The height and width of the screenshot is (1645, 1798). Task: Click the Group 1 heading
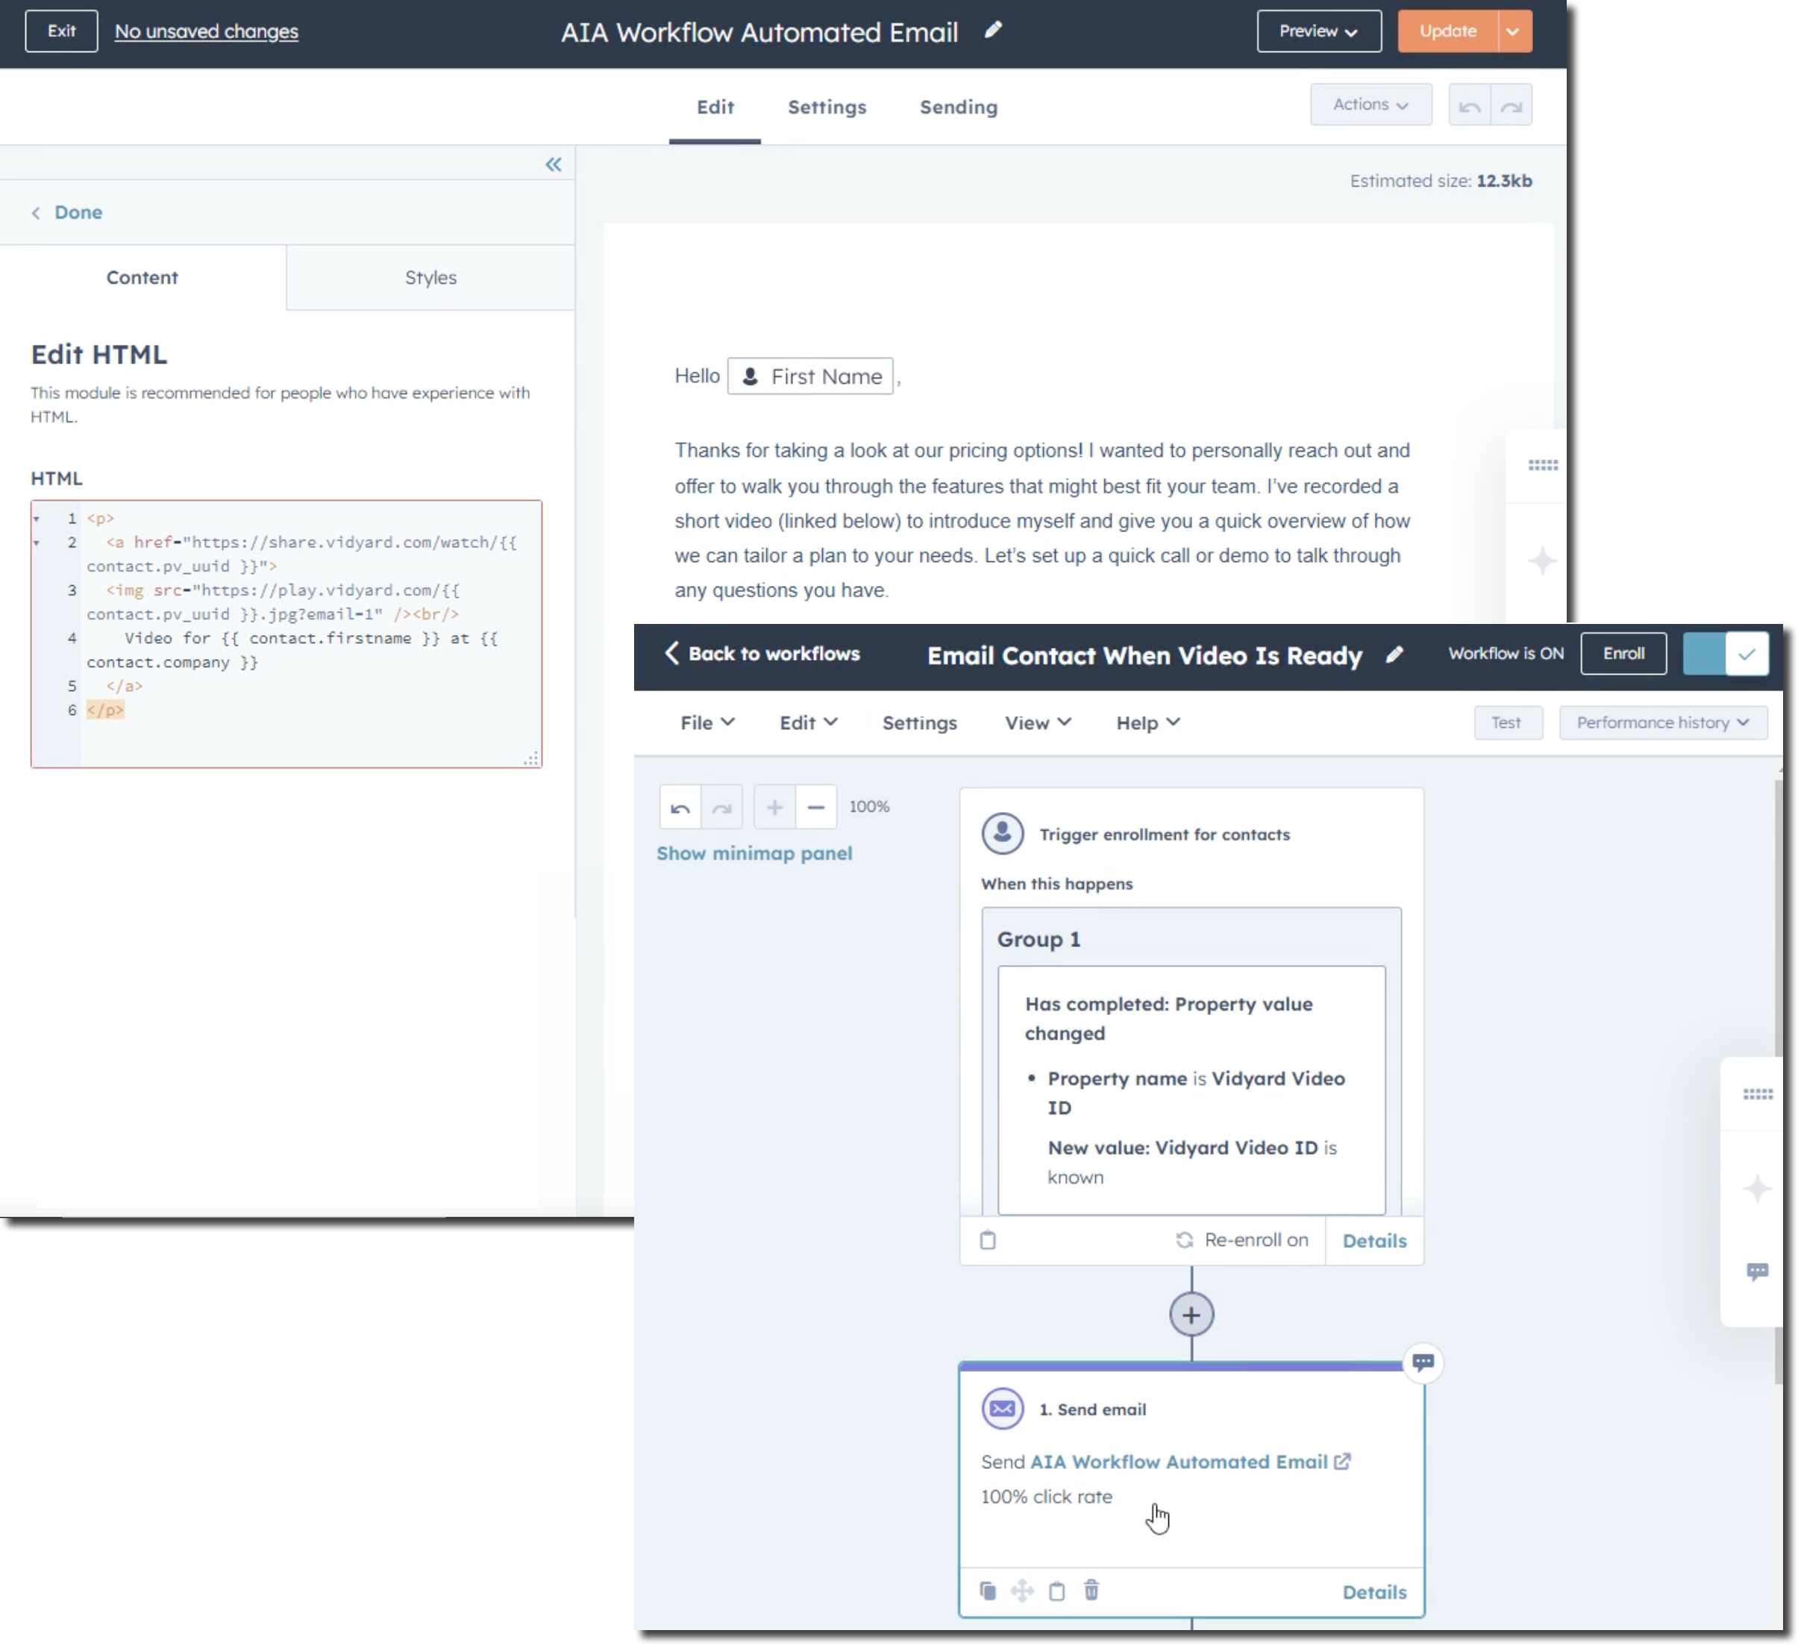(x=1038, y=940)
